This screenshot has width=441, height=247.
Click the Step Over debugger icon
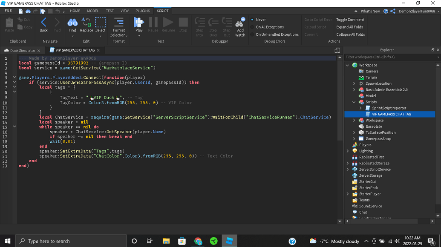[x=213, y=22]
